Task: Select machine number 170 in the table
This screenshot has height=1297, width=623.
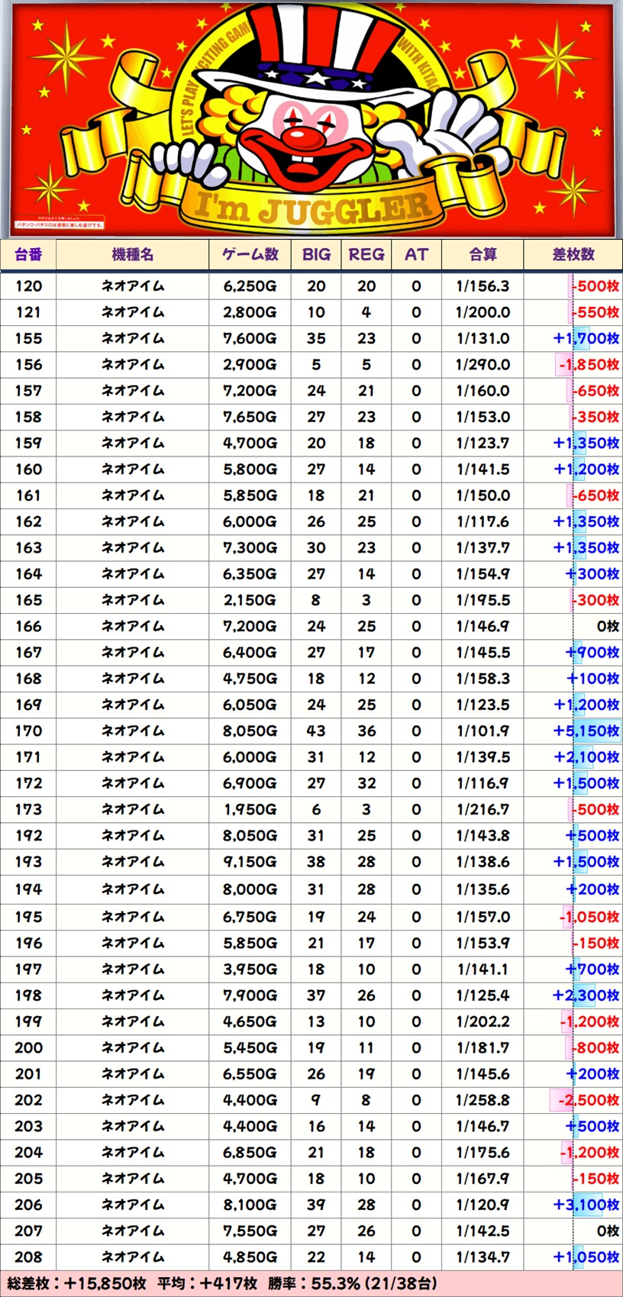Action: coord(28,731)
